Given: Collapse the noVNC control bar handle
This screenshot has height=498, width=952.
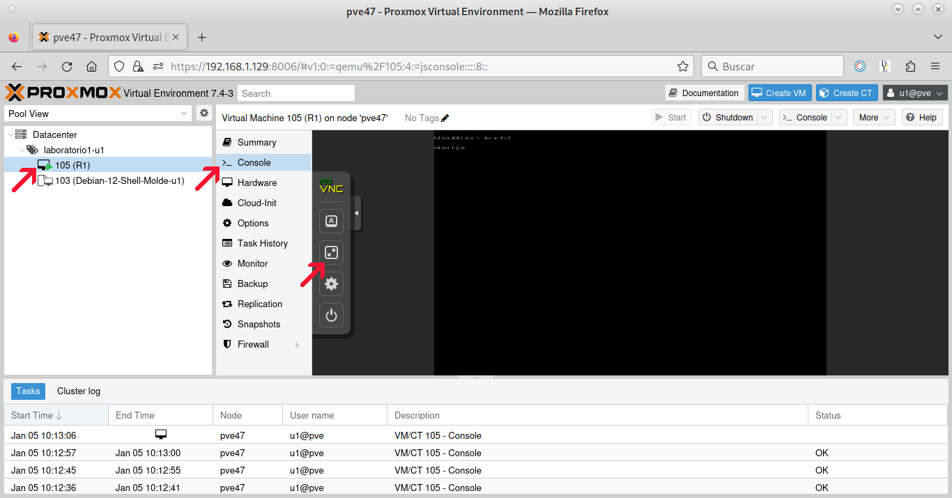Looking at the screenshot, I should click(x=357, y=213).
